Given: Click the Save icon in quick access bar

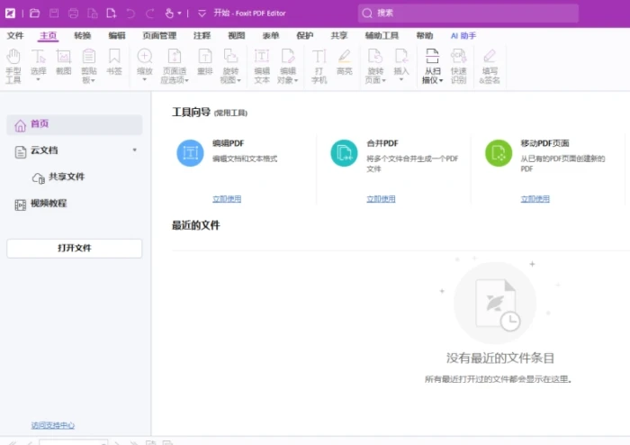Looking at the screenshot, I should (54, 14).
